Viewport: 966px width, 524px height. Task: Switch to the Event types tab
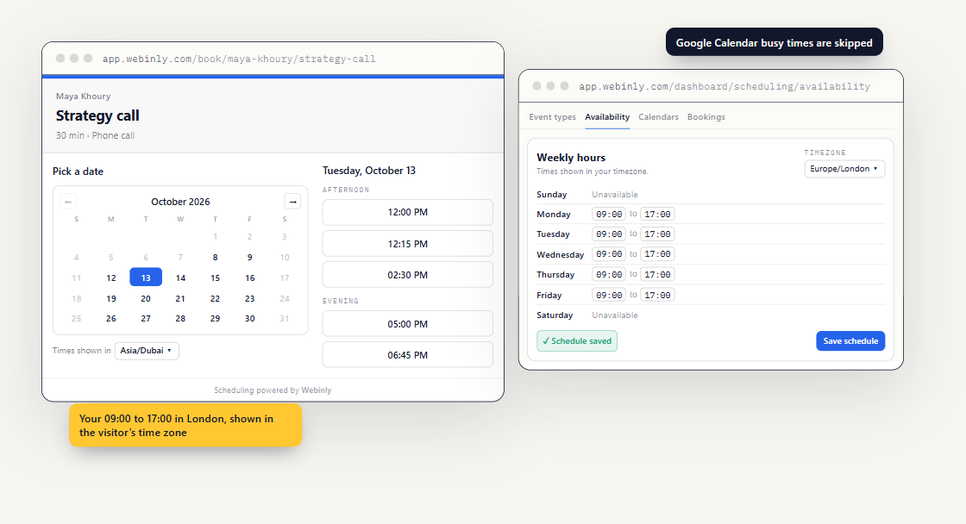553,117
